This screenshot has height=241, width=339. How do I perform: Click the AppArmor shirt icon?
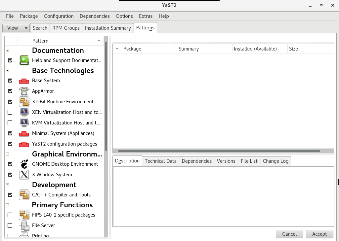click(24, 91)
